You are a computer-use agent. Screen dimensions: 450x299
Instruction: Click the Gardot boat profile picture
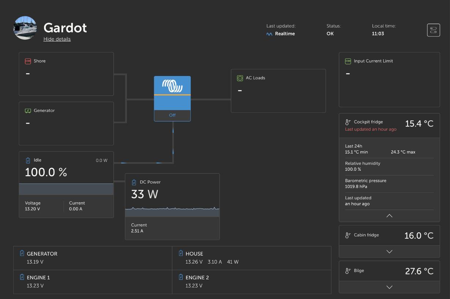pyautogui.click(x=25, y=28)
